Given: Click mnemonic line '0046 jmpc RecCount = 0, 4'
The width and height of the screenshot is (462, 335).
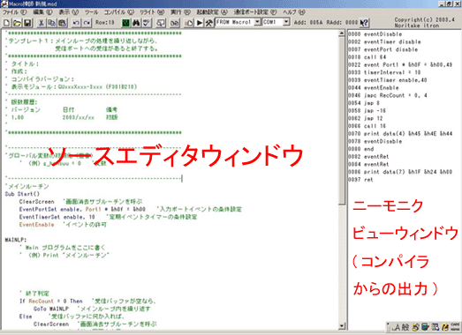Looking at the screenshot, I should tap(388, 95).
